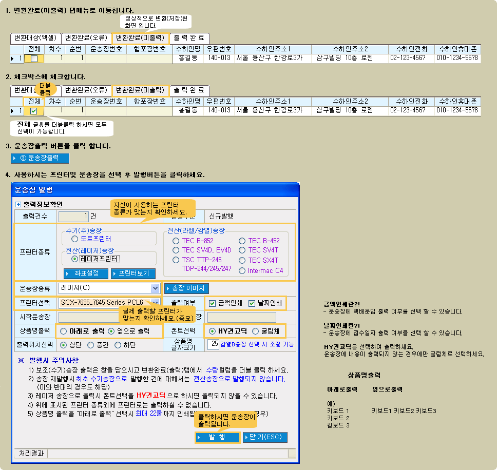Click the 출력정보확인 header icon
The width and height of the screenshot is (497, 470).
[18, 204]
